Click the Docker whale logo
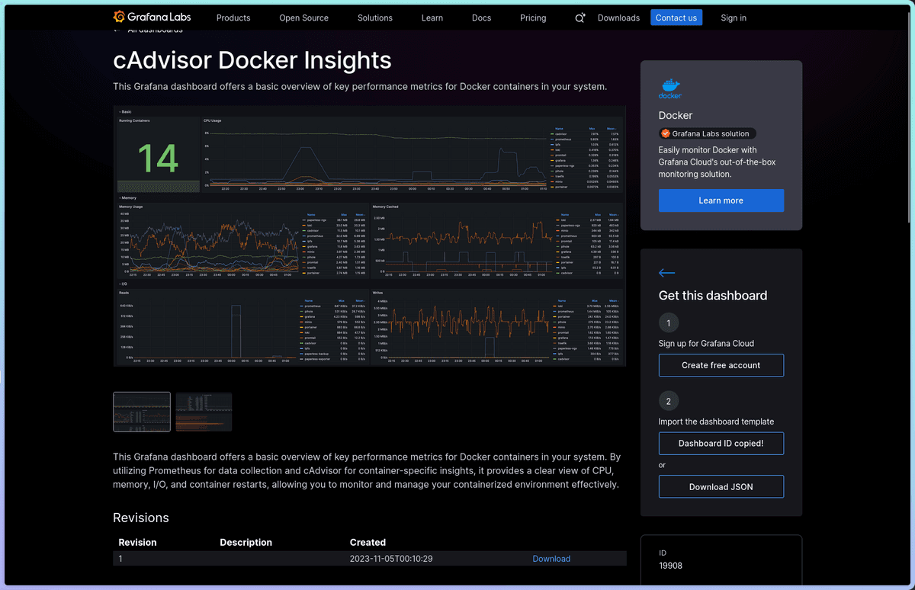The image size is (915, 590). pyautogui.click(x=670, y=88)
